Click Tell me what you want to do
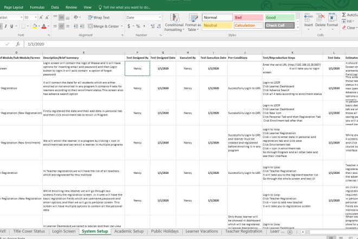 [124, 7]
